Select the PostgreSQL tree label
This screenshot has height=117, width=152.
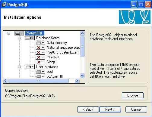tap(34, 33)
